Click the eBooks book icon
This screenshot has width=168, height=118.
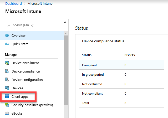pos(7,114)
